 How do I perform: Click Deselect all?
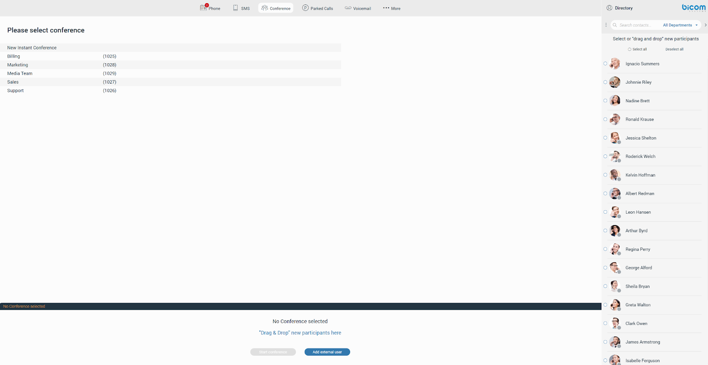[x=674, y=49]
